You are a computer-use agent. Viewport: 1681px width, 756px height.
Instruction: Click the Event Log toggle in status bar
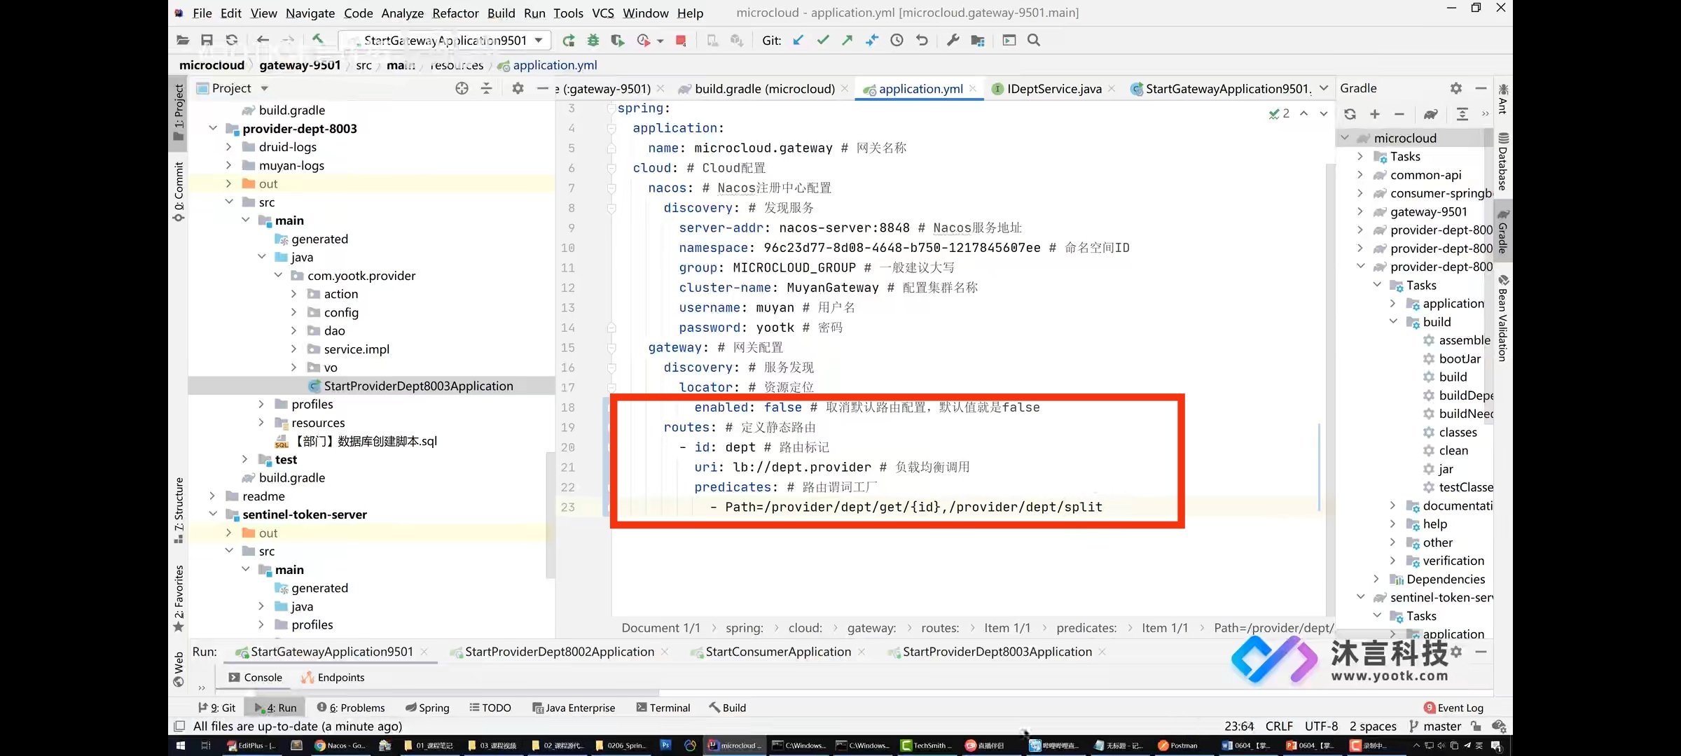pyautogui.click(x=1455, y=707)
